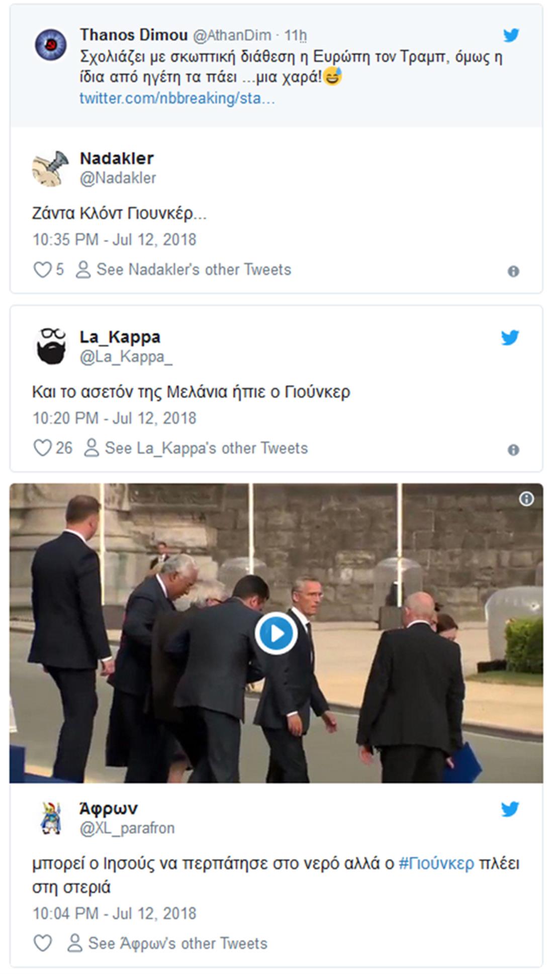Image resolution: width=553 pixels, height=974 pixels.
Task: Click the Twitter bird icon on Thanos Dimou's tweet
Action: [511, 35]
